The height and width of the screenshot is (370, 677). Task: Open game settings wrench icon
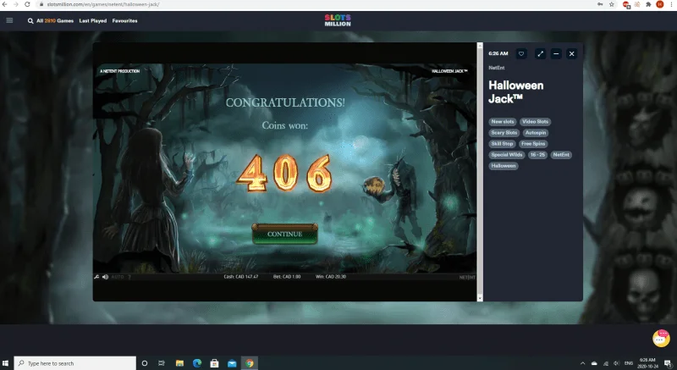96,277
